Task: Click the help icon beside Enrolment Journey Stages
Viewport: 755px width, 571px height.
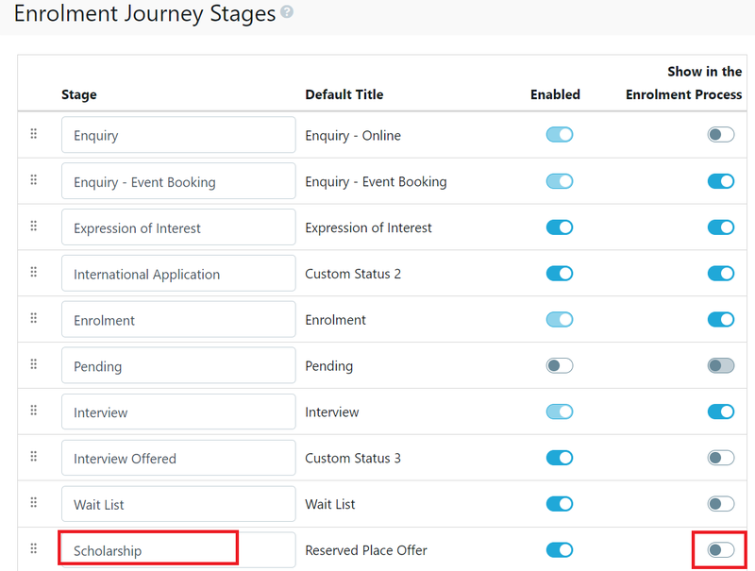Action: [287, 13]
